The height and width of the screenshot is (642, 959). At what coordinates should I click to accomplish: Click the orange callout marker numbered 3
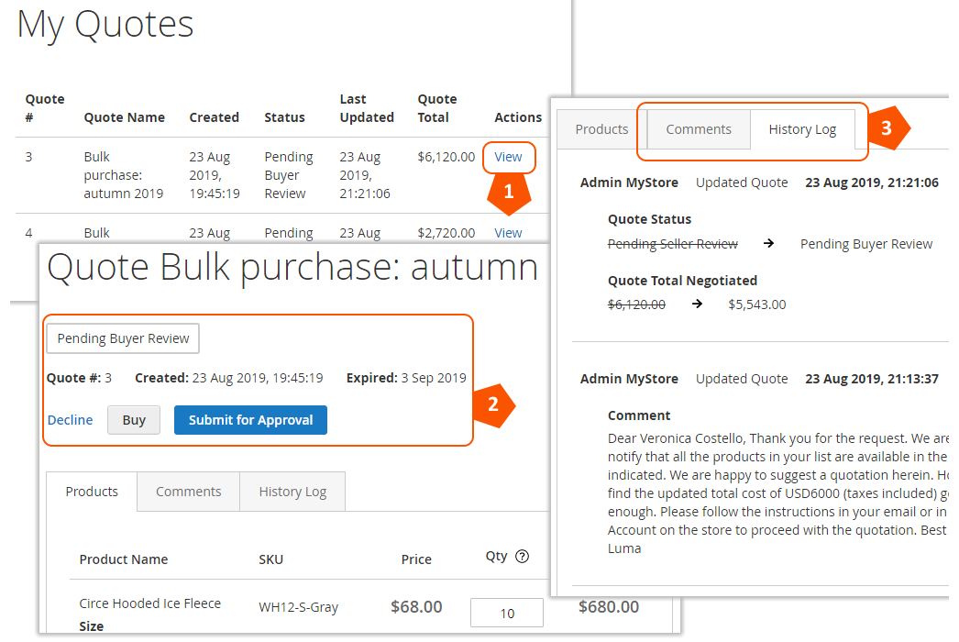coord(887,128)
